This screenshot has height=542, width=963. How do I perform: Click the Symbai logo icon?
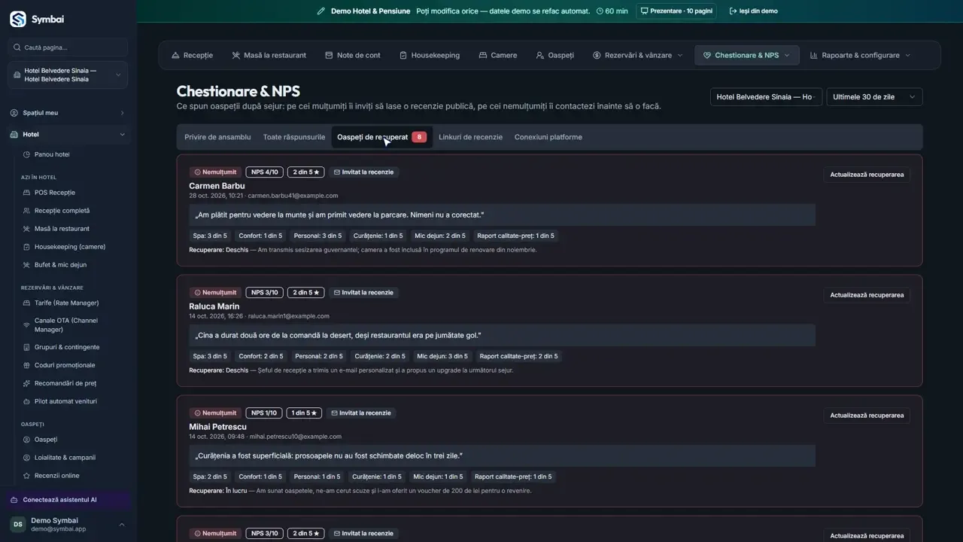tap(17, 19)
